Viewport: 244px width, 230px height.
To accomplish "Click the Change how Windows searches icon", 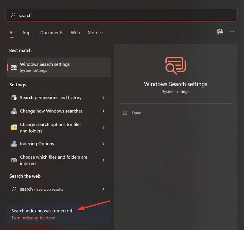I will (14, 111).
